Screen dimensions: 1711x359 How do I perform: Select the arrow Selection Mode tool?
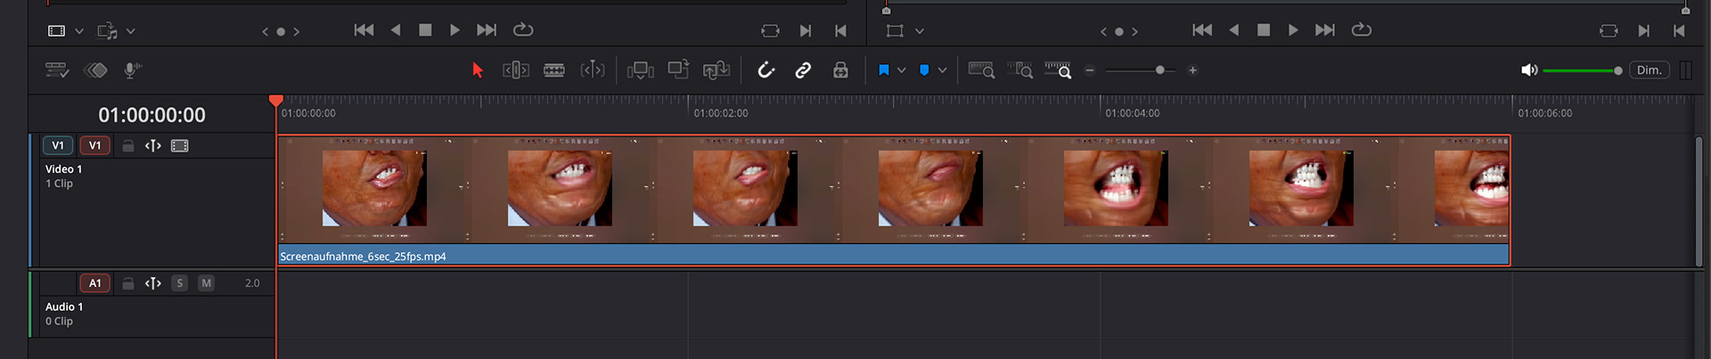pos(478,70)
